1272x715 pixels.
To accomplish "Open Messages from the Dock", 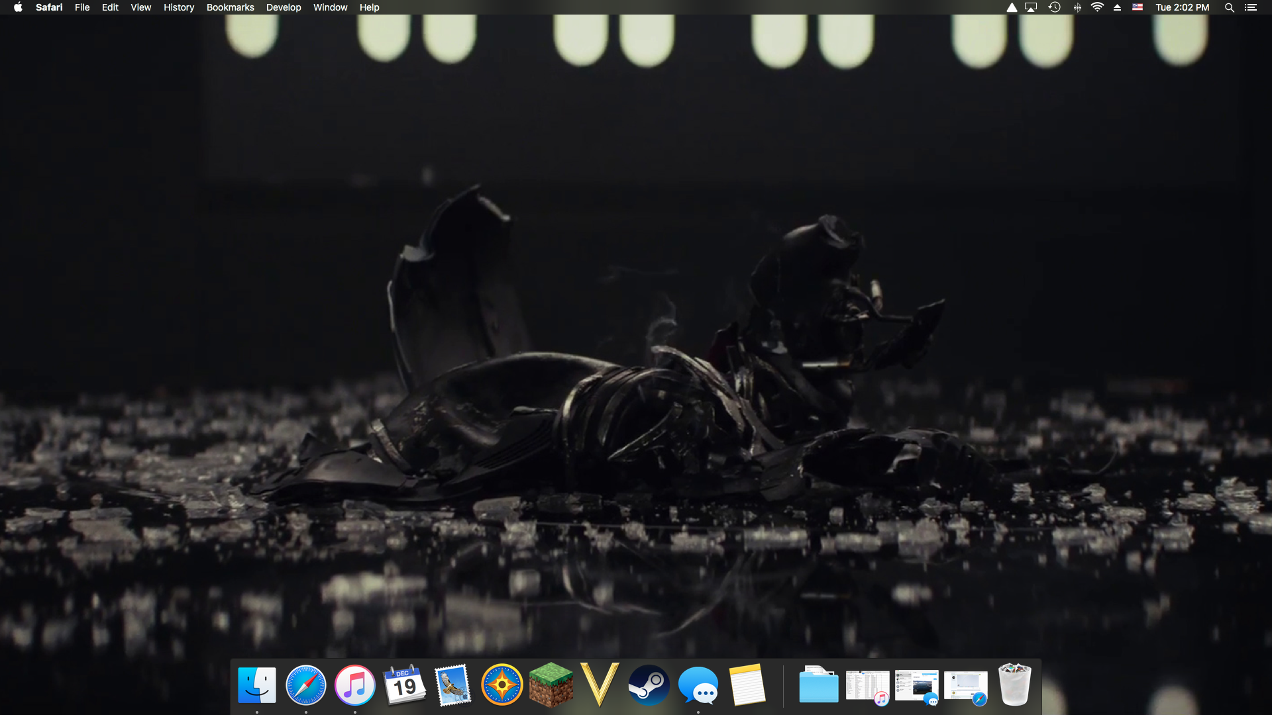I will pyautogui.click(x=698, y=685).
